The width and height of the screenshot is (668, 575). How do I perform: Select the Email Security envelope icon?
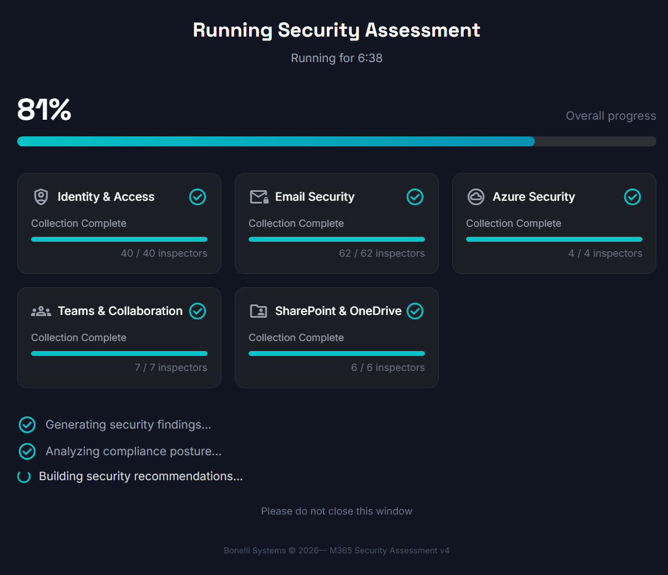click(x=258, y=197)
